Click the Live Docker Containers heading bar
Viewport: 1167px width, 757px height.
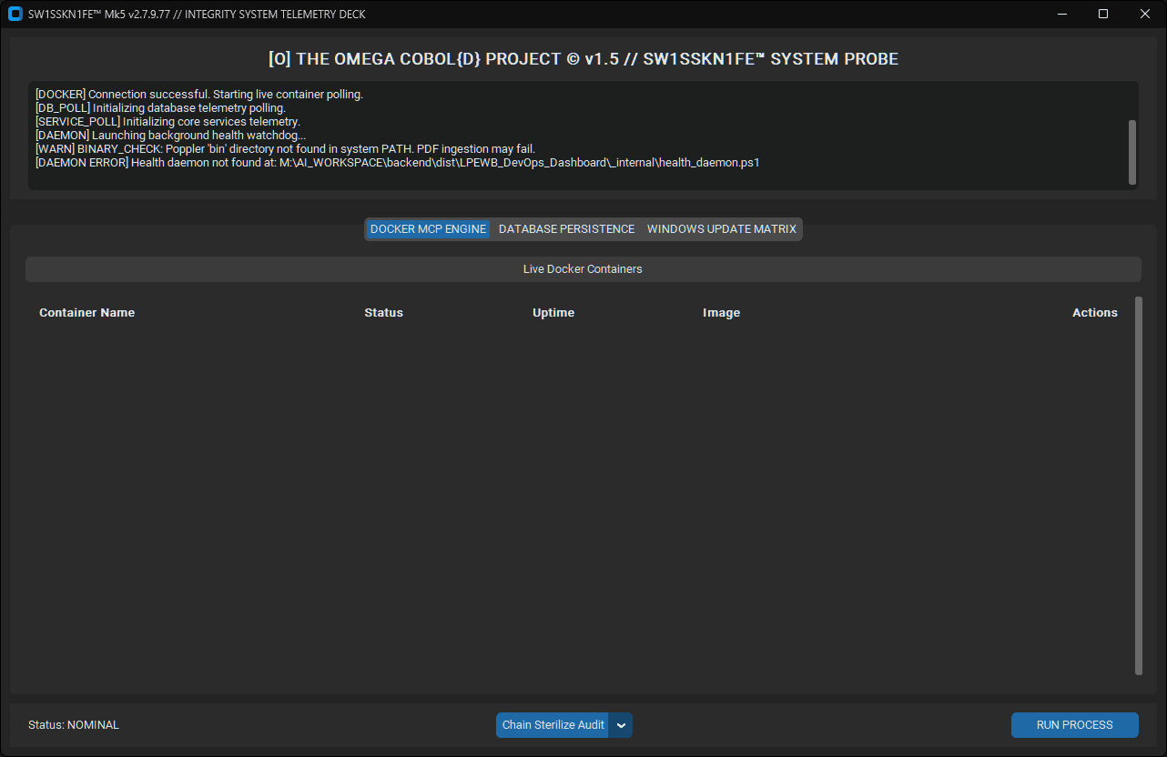583,269
